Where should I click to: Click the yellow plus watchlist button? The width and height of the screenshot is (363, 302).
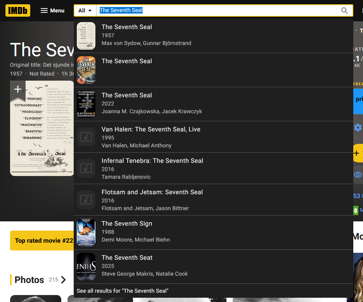point(358,153)
